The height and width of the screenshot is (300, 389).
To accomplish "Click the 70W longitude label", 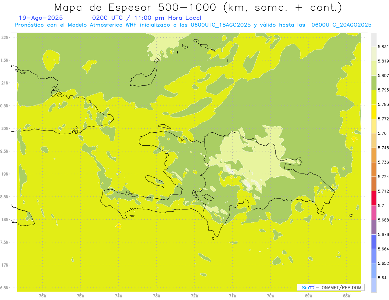I will (270, 295).
